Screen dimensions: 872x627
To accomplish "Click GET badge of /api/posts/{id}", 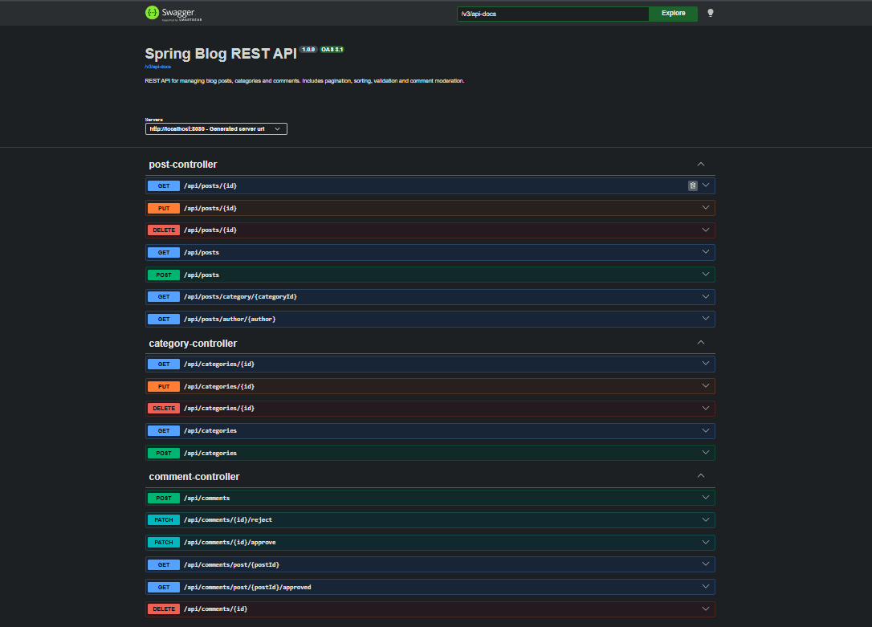I will tap(164, 185).
